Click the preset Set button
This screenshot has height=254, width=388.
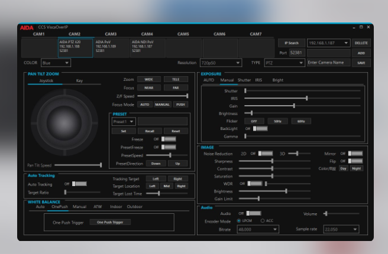(x=124, y=131)
